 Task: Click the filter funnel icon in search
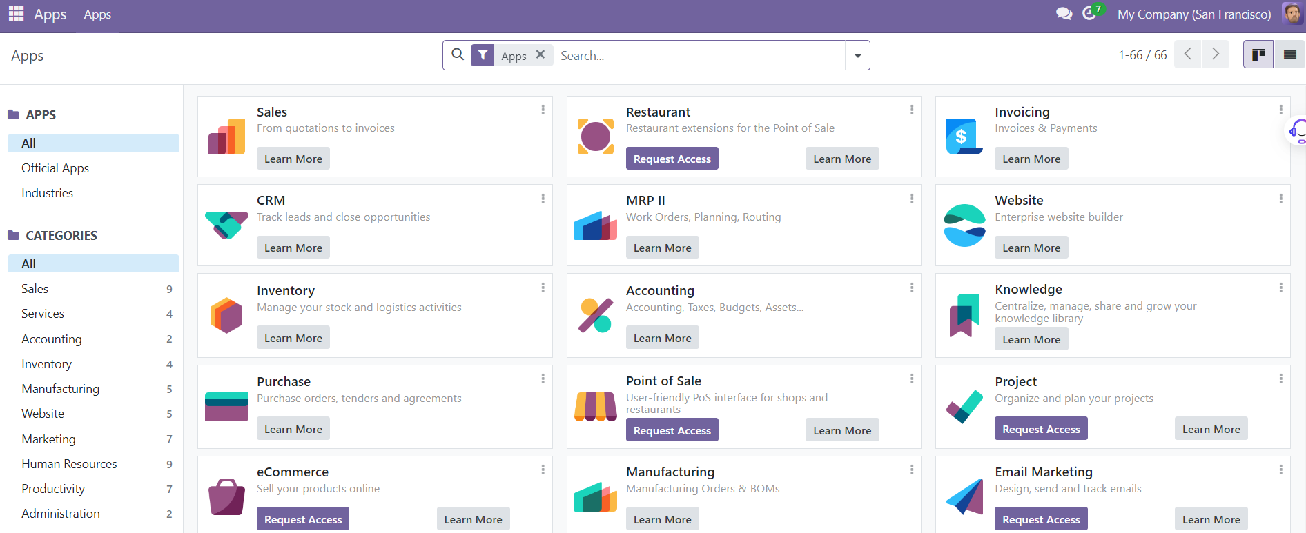483,55
